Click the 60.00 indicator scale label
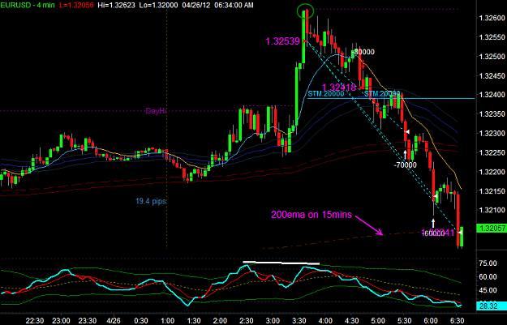 pos(488,277)
